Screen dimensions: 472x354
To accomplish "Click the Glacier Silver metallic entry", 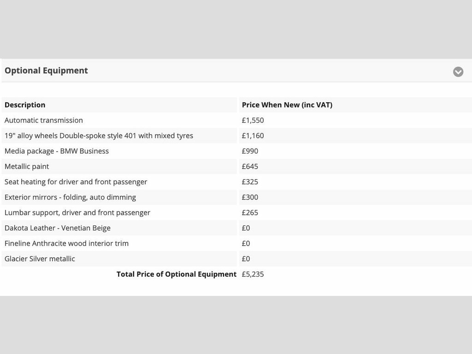I will (x=40, y=259).
